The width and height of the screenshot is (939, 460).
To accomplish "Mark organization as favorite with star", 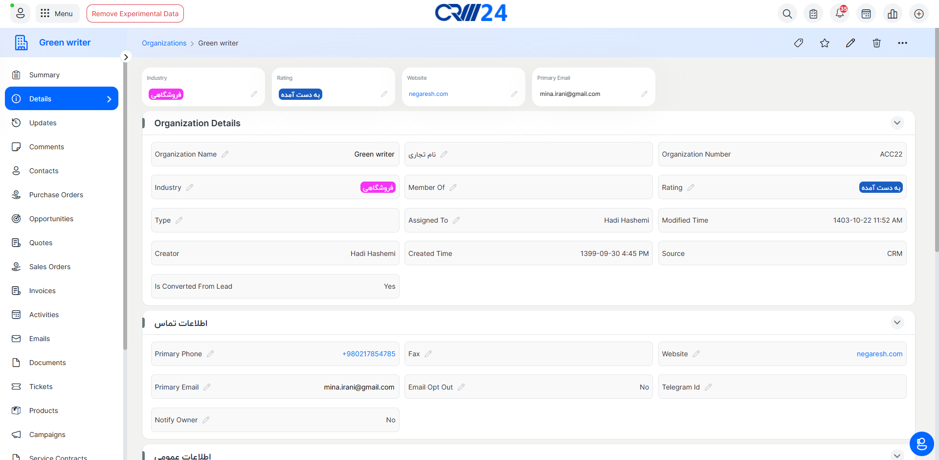I will (825, 43).
